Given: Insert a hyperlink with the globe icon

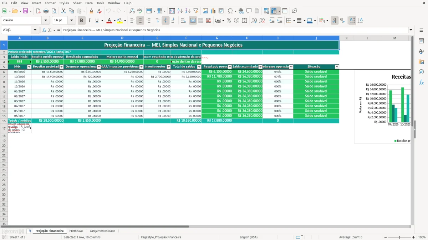Looking at the screenshot, I should 241,11.
